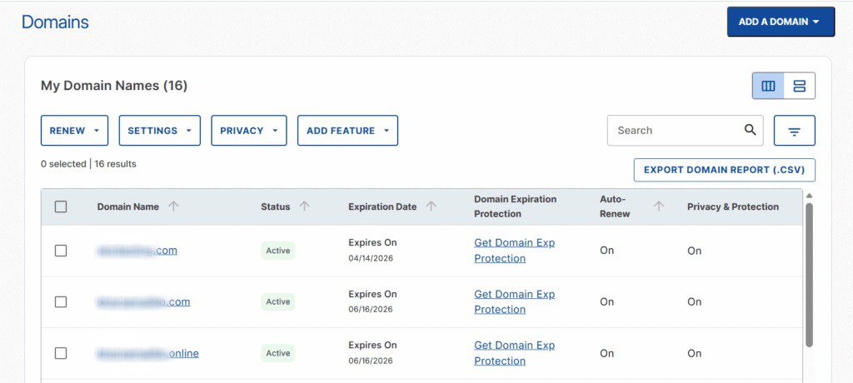Image resolution: width=853 pixels, height=383 pixels.
Task: Click the domain table's vertical scrollbar
Action: point(808,275)
